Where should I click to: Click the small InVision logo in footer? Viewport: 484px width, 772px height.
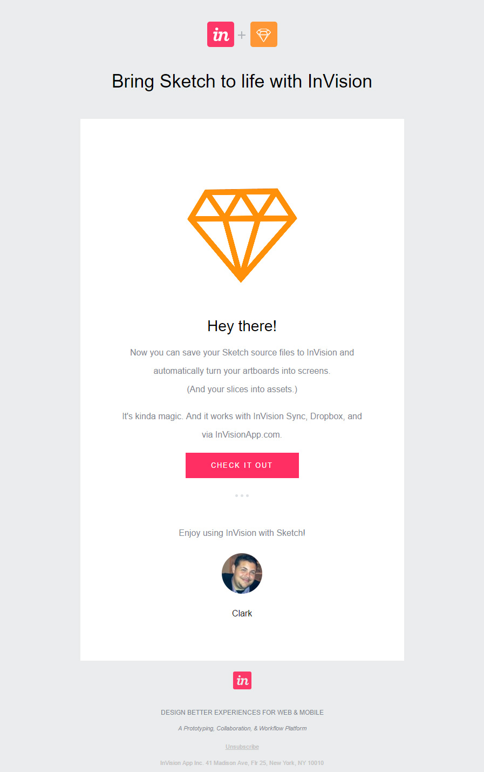[242, 681]
